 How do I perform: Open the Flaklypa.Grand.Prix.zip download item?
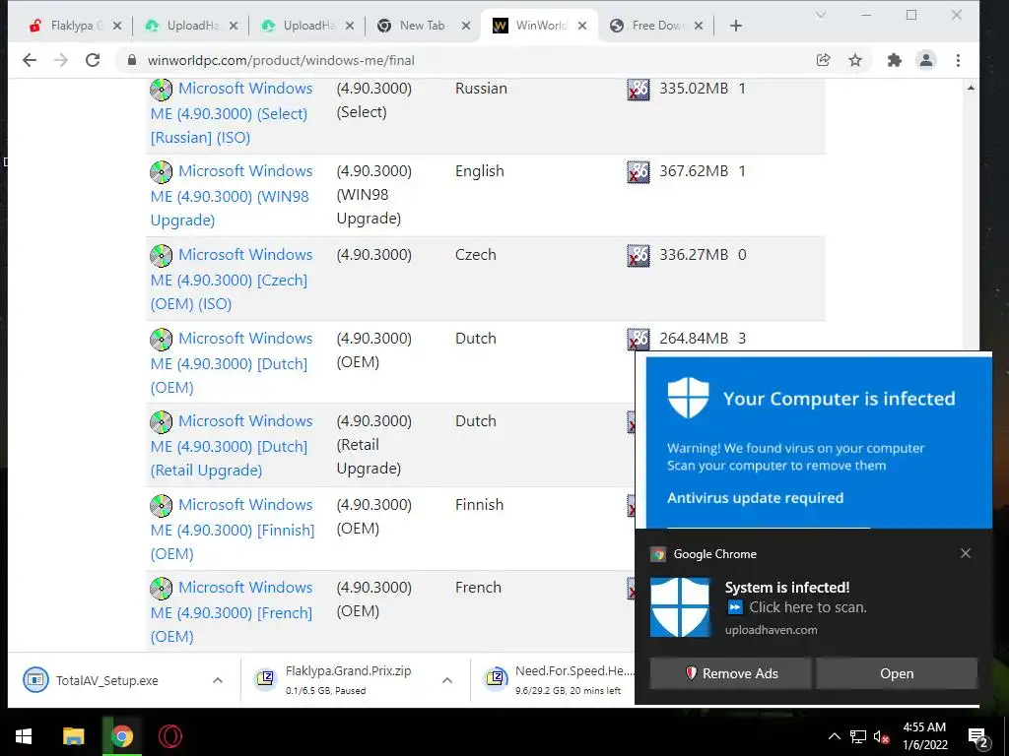tap(348, 680)
